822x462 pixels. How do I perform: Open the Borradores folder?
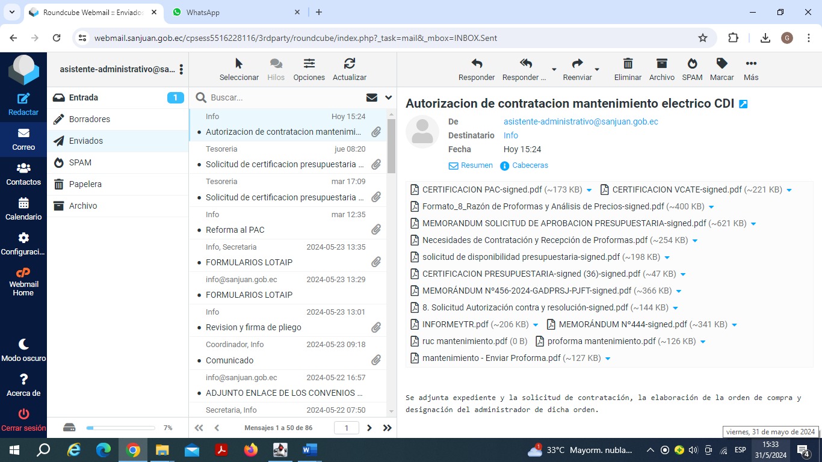tap(90, 119)
